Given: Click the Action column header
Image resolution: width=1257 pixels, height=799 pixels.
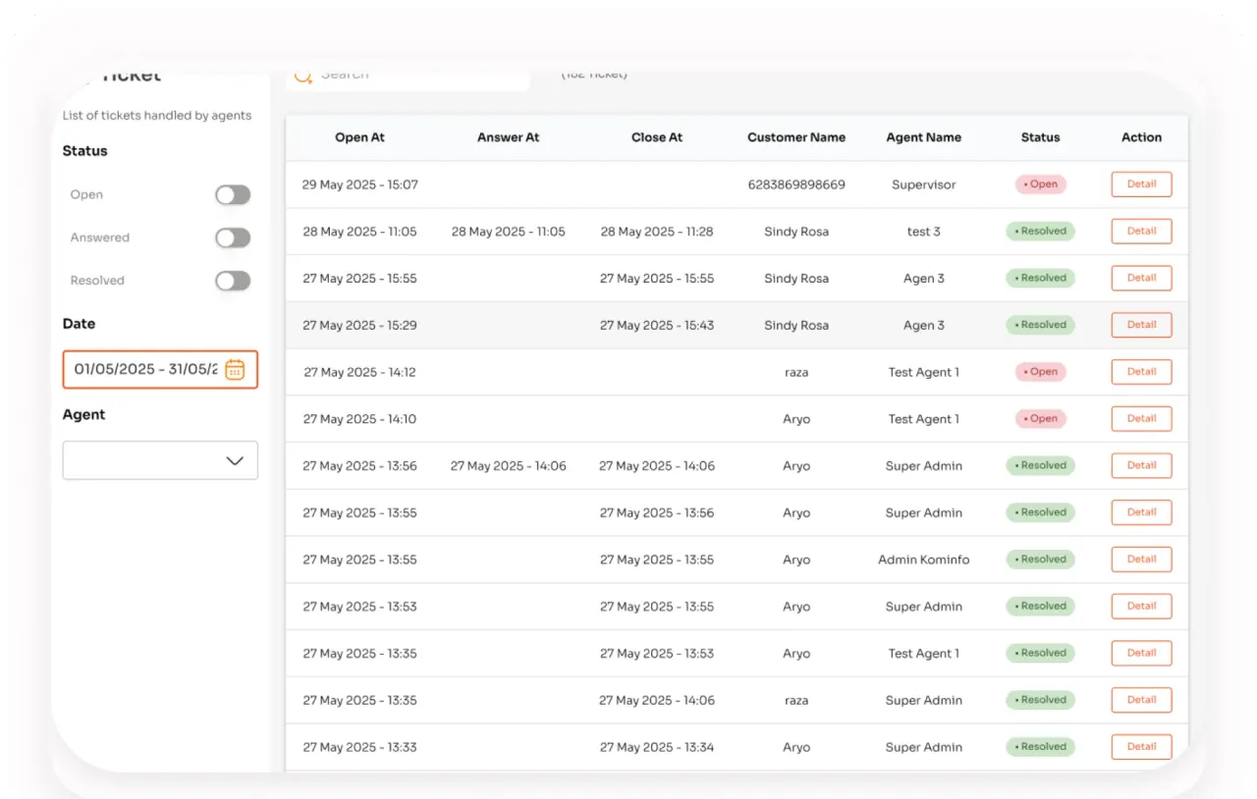Looking at the screenshot, I should 1141,137.
